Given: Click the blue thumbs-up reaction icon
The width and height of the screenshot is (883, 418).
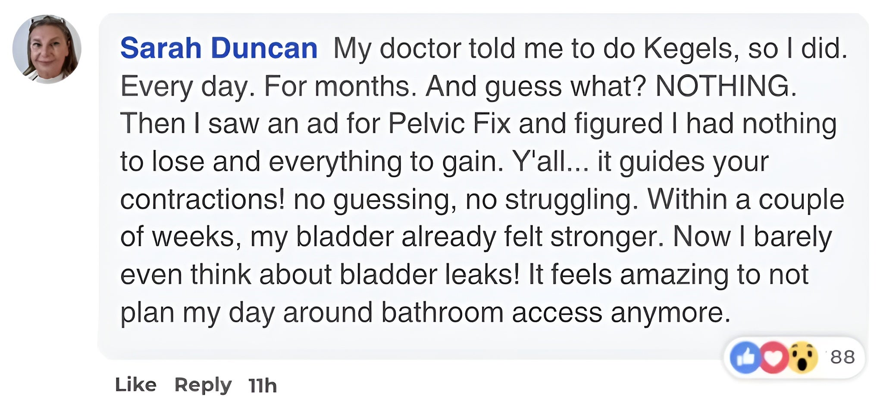Looking at the screenshot, I should click(745, 357).
